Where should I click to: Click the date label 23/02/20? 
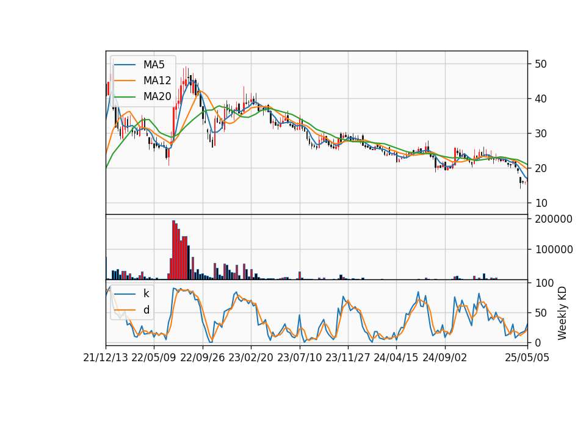coord(251,358)
